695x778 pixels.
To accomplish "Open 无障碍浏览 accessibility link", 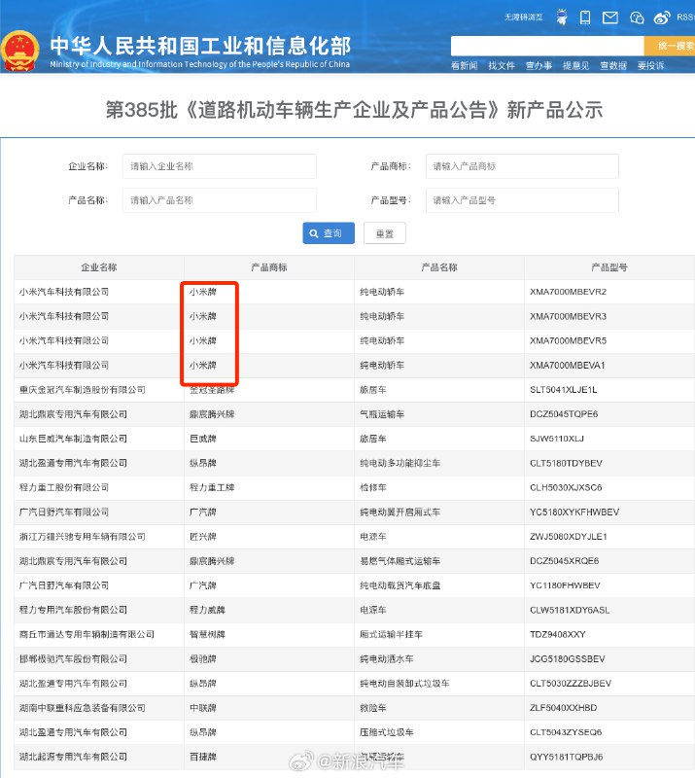I will click(523, 18).
